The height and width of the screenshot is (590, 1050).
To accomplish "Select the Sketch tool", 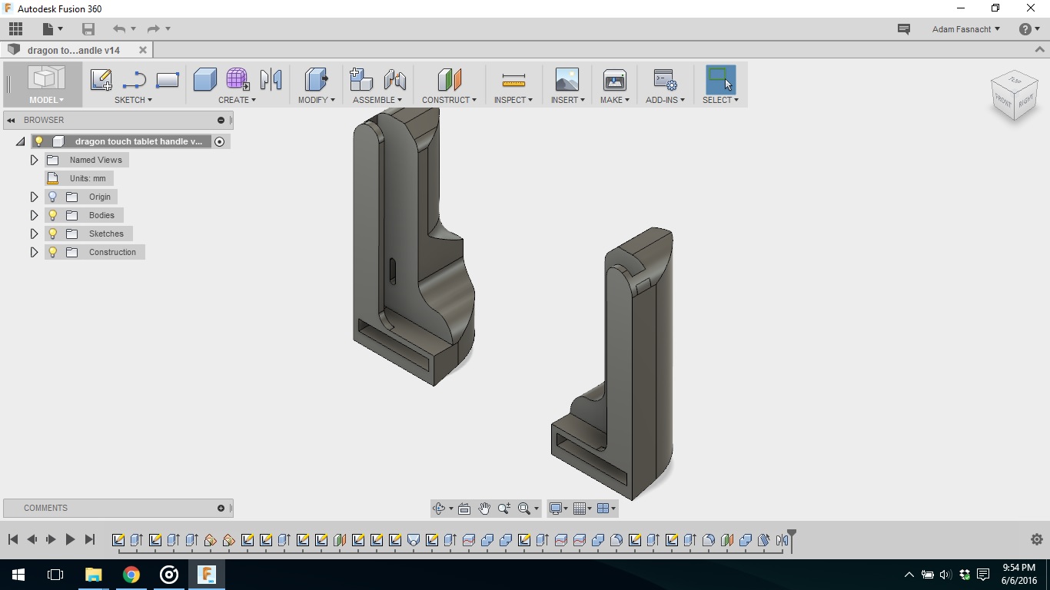I will (101, 80).
